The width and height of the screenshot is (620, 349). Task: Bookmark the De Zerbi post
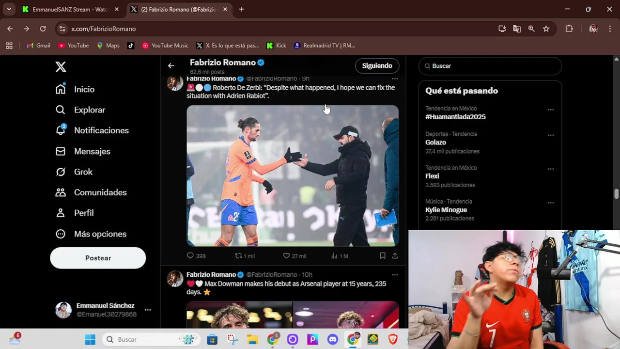point(383,256)
